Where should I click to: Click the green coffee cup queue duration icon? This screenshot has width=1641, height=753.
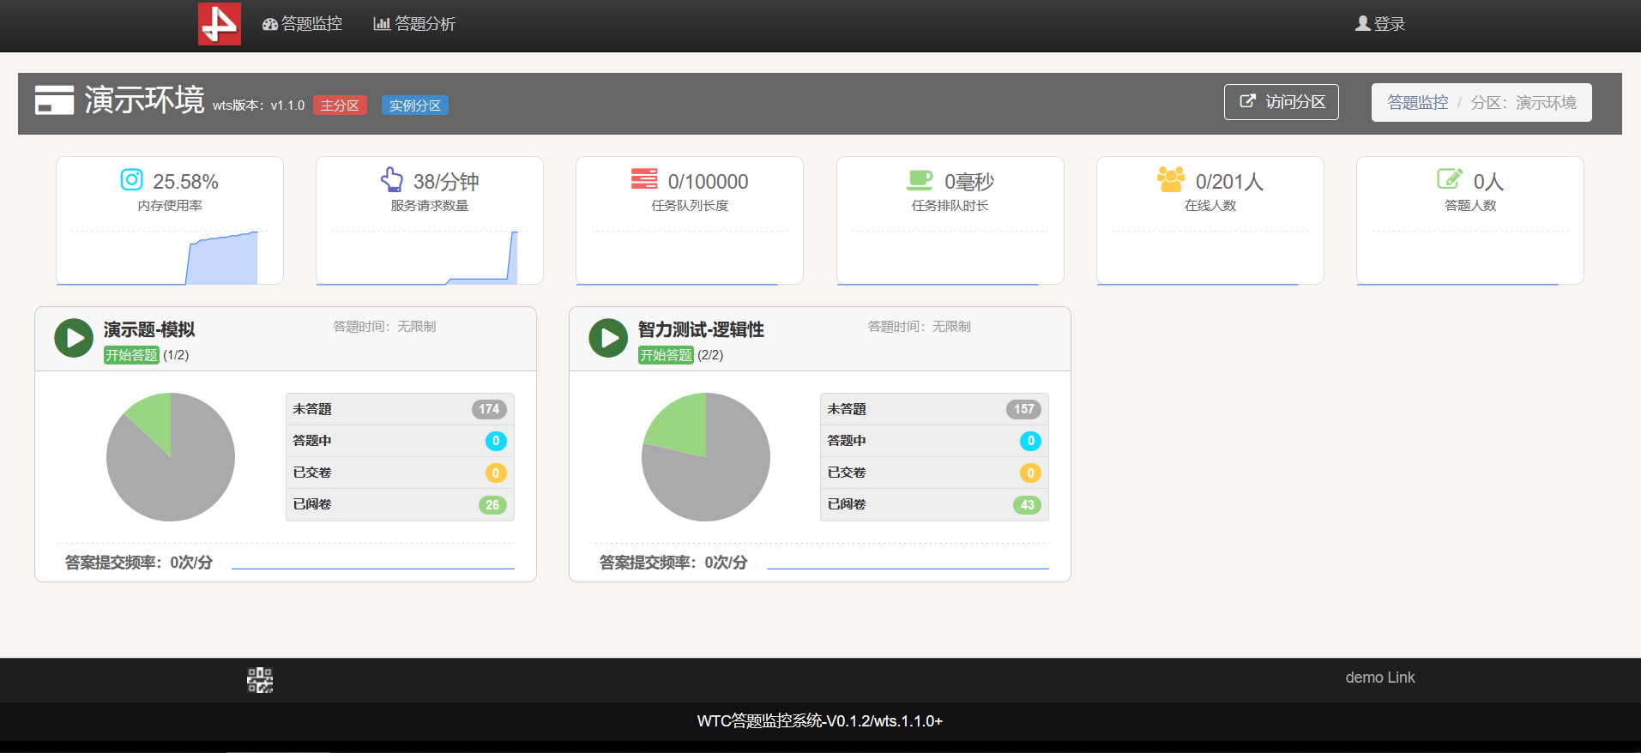[x=920, y=179]
